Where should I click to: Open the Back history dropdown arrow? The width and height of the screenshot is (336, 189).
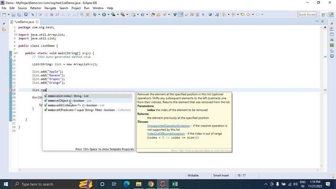[253, 15]
